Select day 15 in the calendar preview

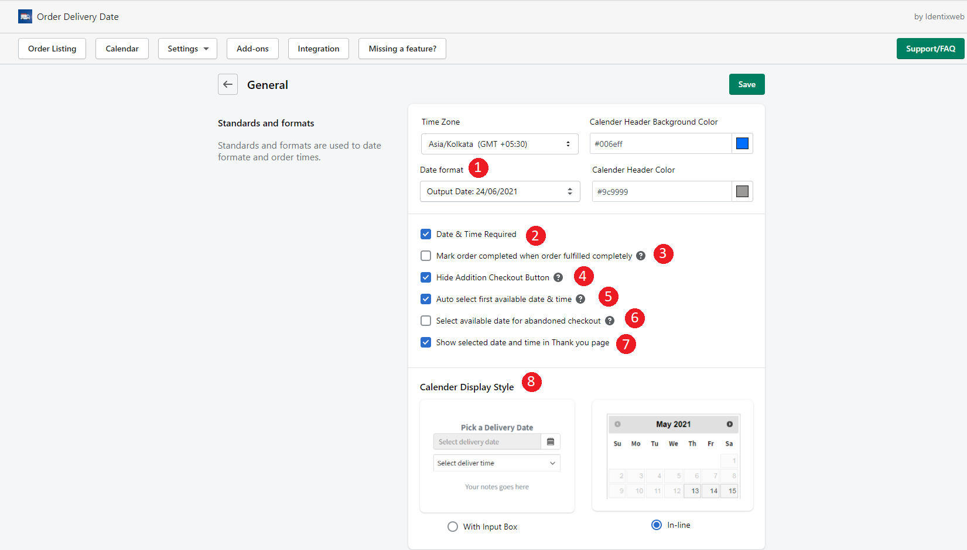tap(730, 491)
